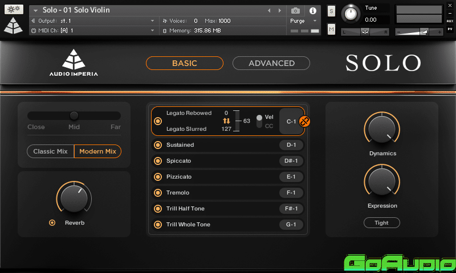Image resolution: width=456 pixels, height=273 pixels.
Task: Swap legato types using the orange arrows
Action: click(x=226, y=121)
